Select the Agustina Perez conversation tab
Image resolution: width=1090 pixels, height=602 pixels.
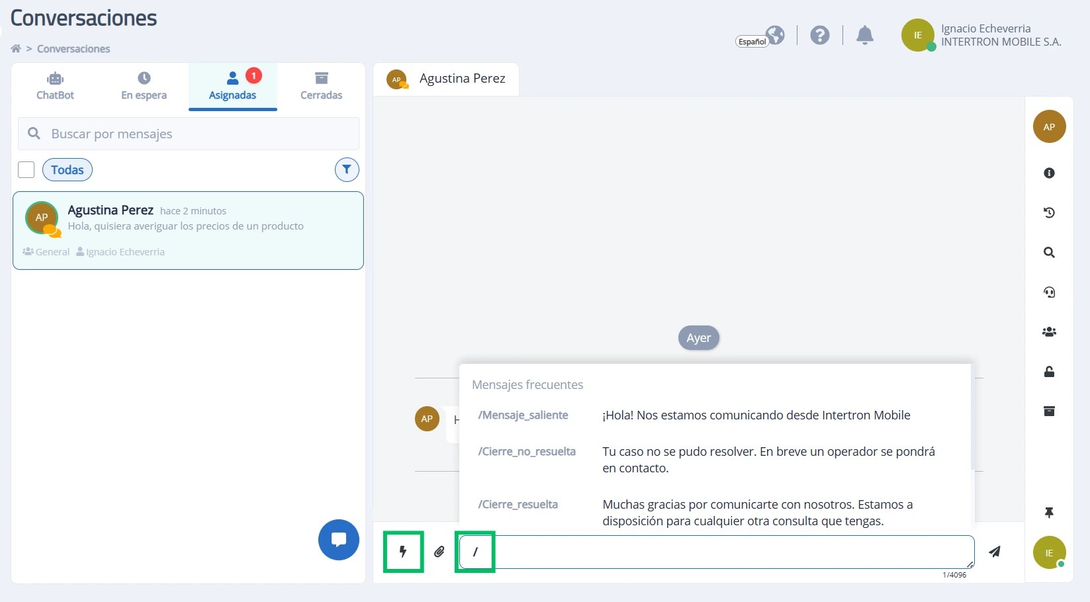pos(446,79)
